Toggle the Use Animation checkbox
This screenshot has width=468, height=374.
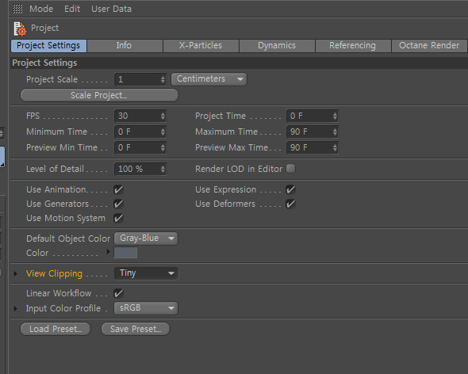click(x=118, y=189)
